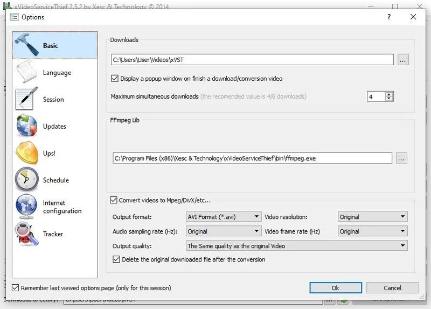
Task: Switch to the Updates page
Action: pyautogui.click(x=55, y=126)
